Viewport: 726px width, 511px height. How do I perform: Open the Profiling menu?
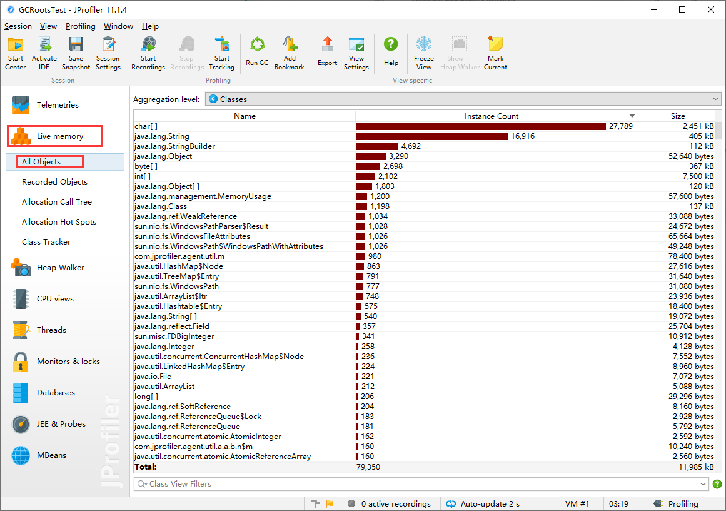point(80,26)
